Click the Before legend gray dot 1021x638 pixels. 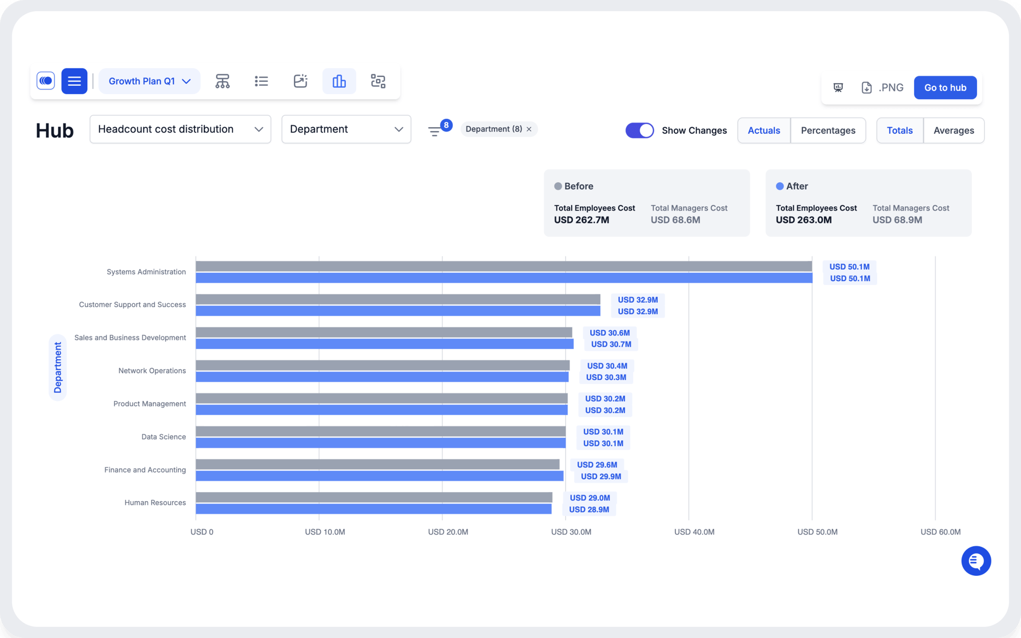[x=558, y=186]
